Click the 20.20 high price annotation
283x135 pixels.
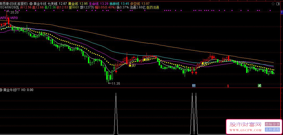pyautogui.click(x=14, y=12)
